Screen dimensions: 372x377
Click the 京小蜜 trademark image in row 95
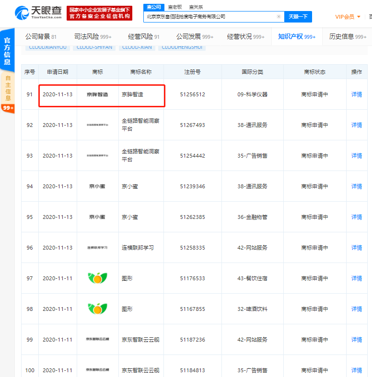click(x=97, y=217)
